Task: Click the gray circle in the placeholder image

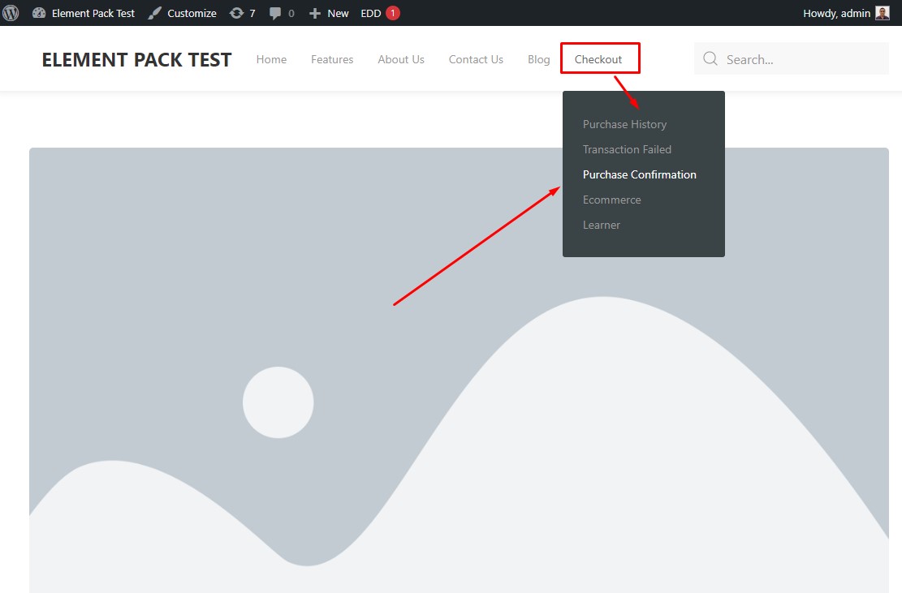Action: click(x=278, y=402)
